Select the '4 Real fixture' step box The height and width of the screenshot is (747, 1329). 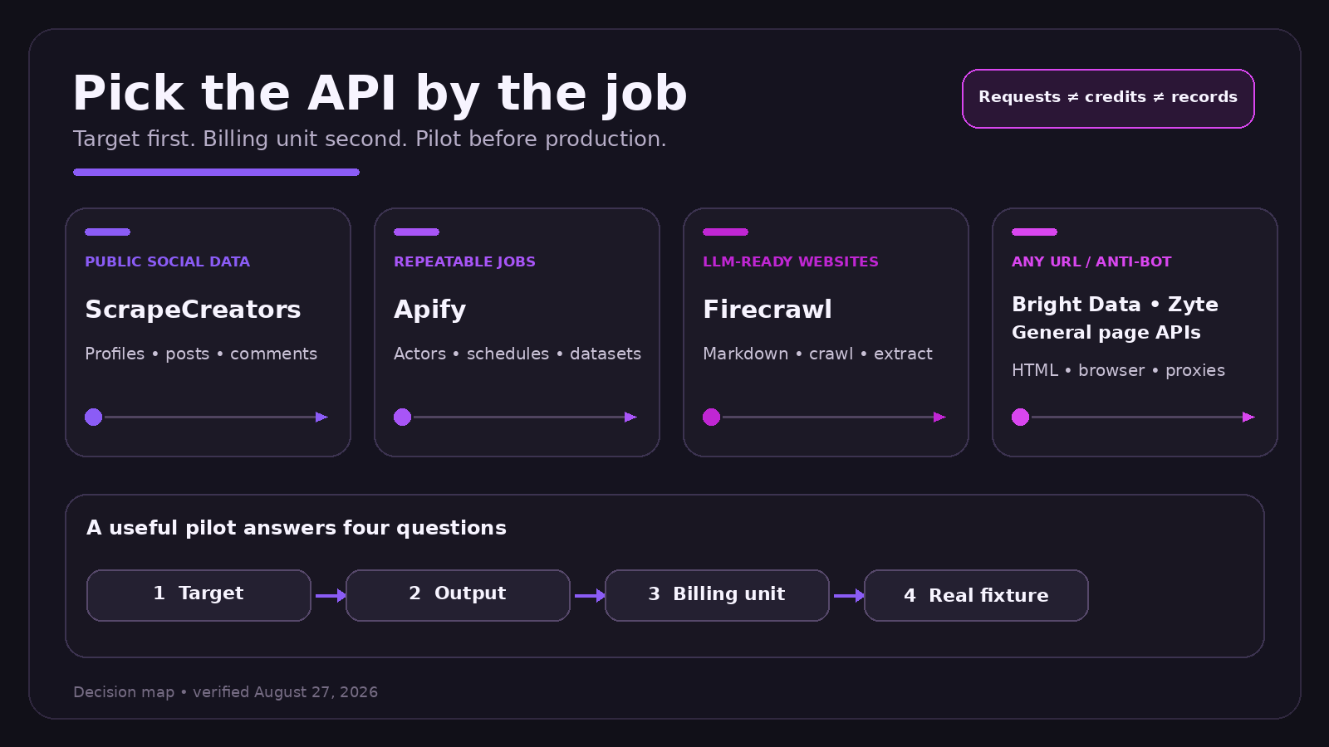[x=976, y=595]
